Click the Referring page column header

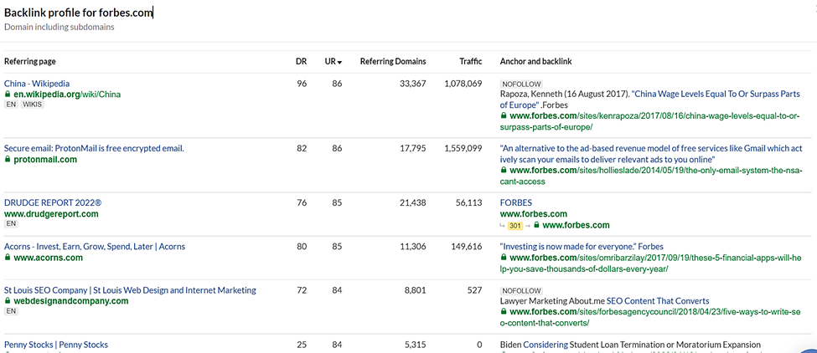pyautogui.click(x=29, y=61)
